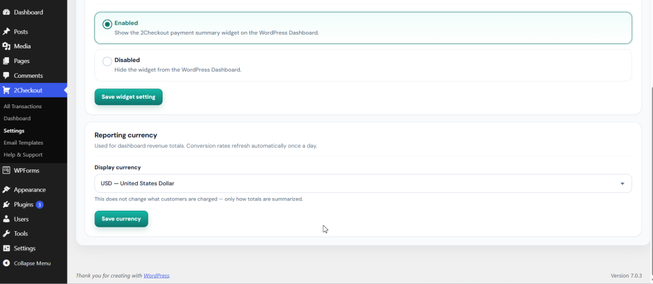
Task: Open the Users menu
Action: point(33,219)
